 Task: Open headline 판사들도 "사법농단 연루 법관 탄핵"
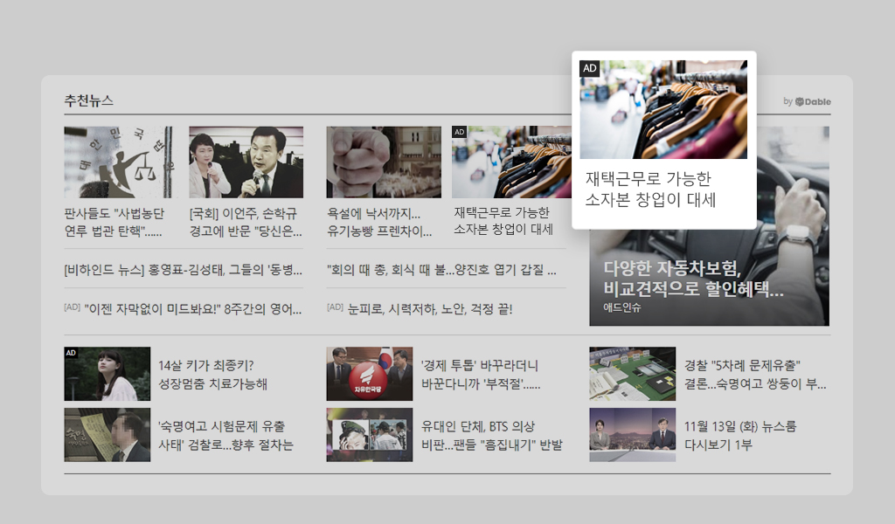pyautogui.click(x=114, y=222)
